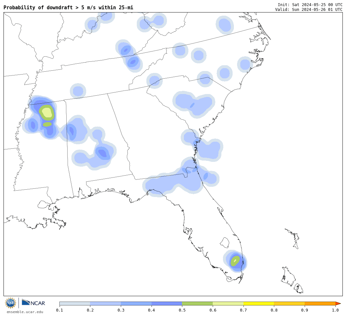Select the 0.5–0.6 green colorbar segment
The height and width of the screenshot is (316, 346).
[197, 304]
